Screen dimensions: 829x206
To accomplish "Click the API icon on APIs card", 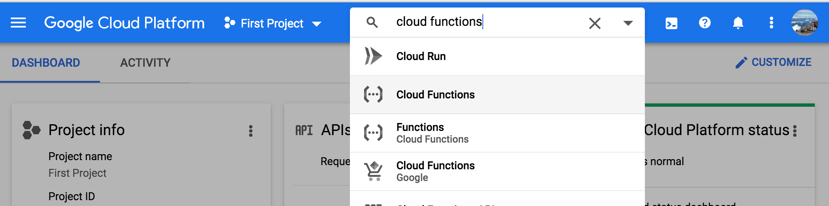I will pos(304,131).
